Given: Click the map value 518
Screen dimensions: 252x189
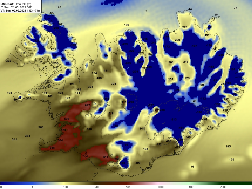Looking at the screenshot, I should coord(89,129).
